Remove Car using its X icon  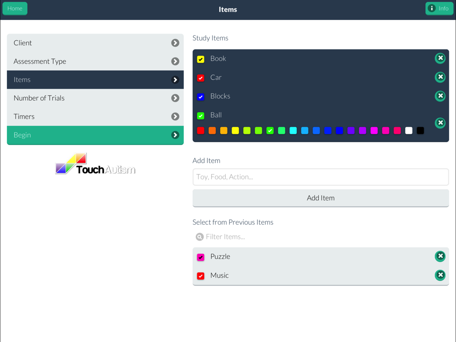(x=440, y=77)
